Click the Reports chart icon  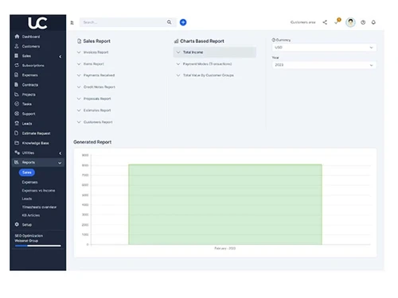[17, 162]
